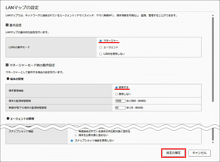Enable 端末管理機能 with 使用する

[x=116, y=87]
